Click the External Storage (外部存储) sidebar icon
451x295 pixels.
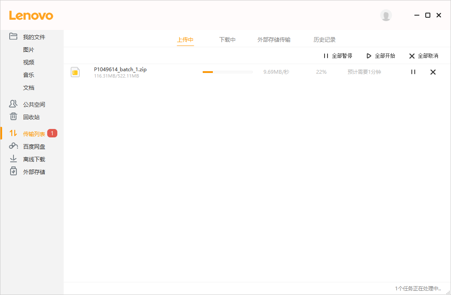pos(13,172)
